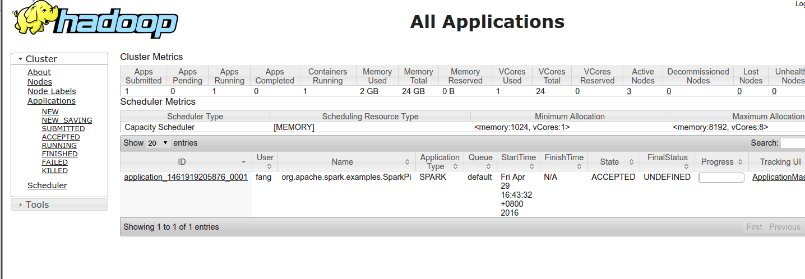Expand the Tools sidebar section
The height and width of the screenshot is (279, 805).
pyautogui.click(x=20, y=204)
